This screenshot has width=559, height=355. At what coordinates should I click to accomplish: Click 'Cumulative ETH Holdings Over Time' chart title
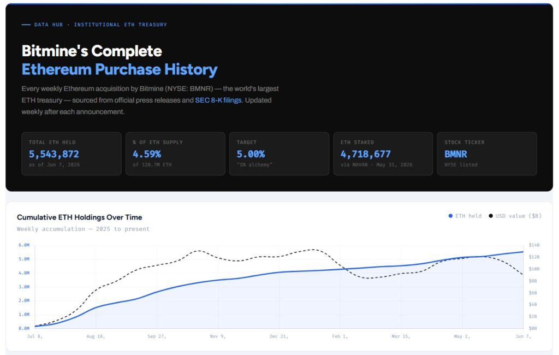pos(80,217)
